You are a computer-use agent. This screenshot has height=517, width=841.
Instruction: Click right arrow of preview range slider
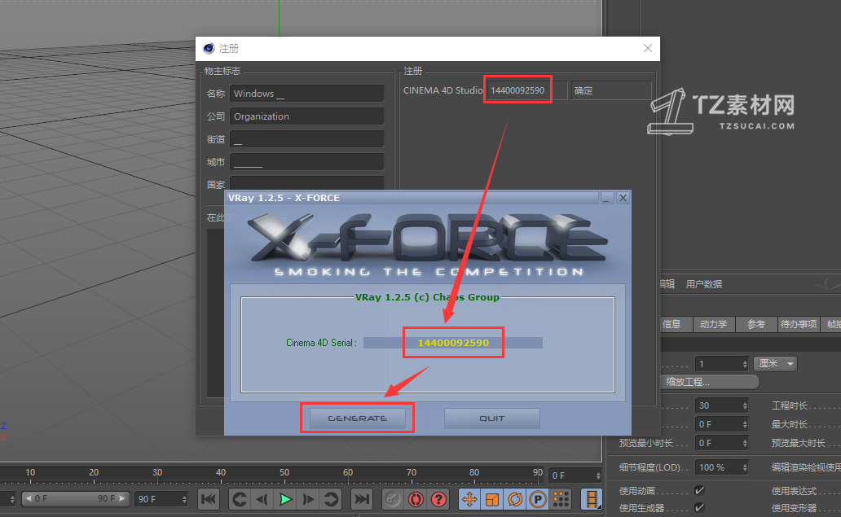tap(121, 498)
